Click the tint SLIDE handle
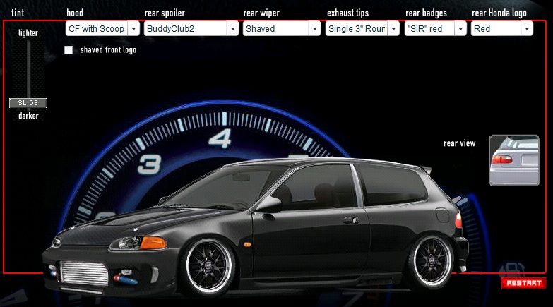 (x=28, y=103)
